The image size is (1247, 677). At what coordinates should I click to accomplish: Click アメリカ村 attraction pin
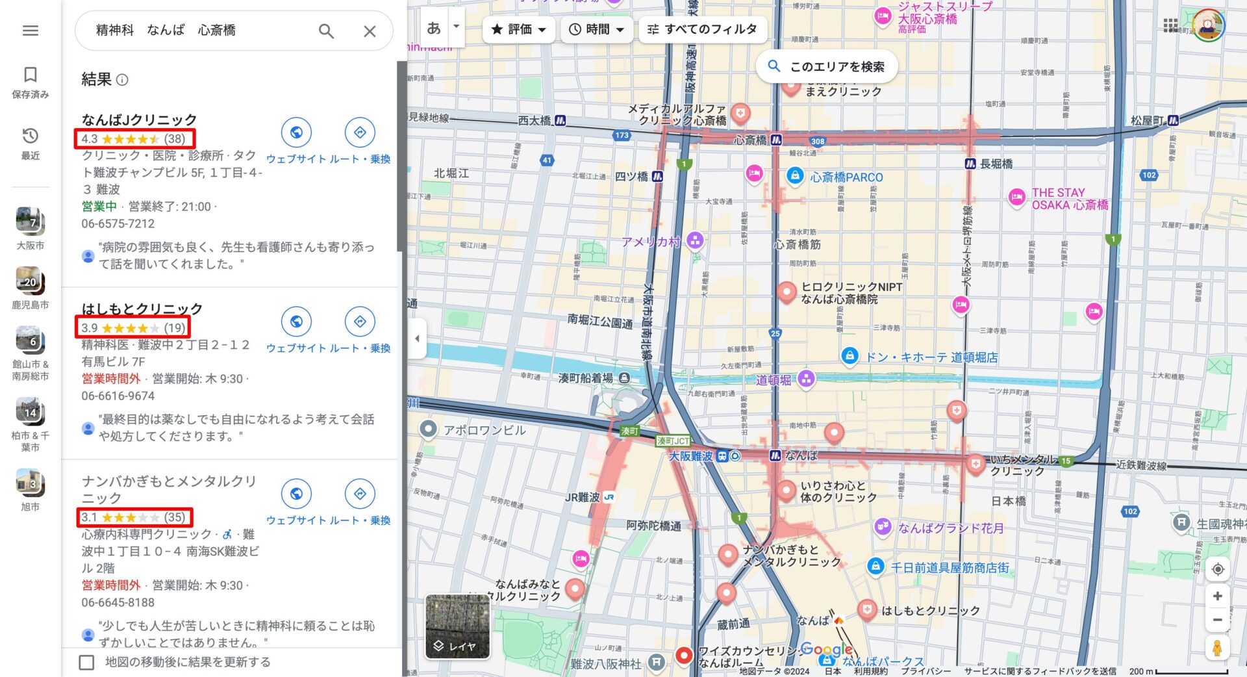695,241
